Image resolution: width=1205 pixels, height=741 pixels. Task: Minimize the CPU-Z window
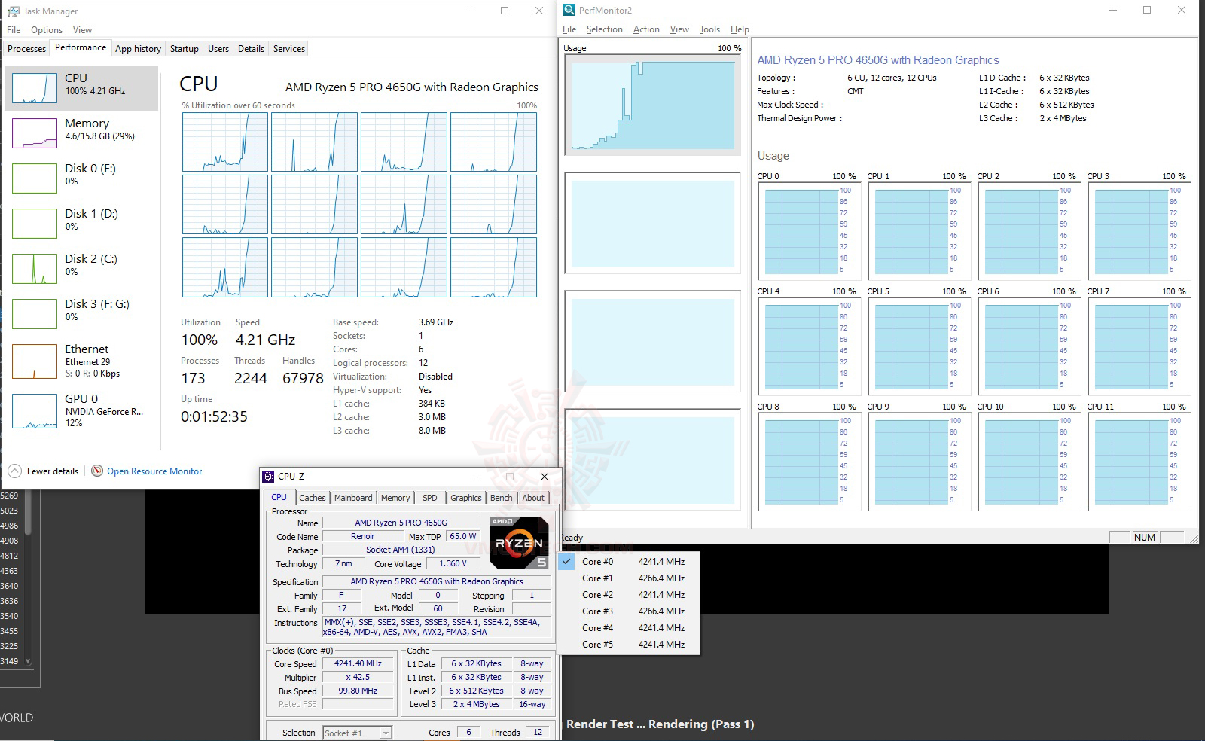point(476,477)
